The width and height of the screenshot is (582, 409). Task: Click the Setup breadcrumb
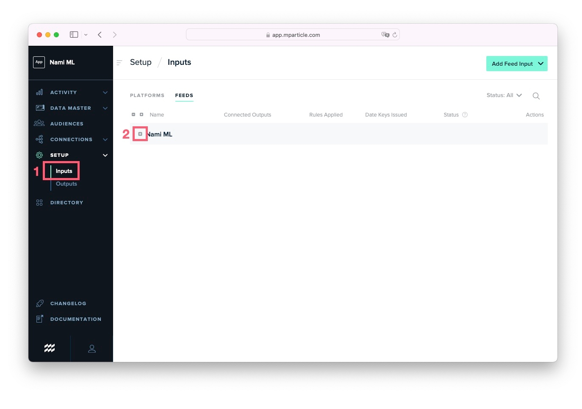[x=141, y=62]
